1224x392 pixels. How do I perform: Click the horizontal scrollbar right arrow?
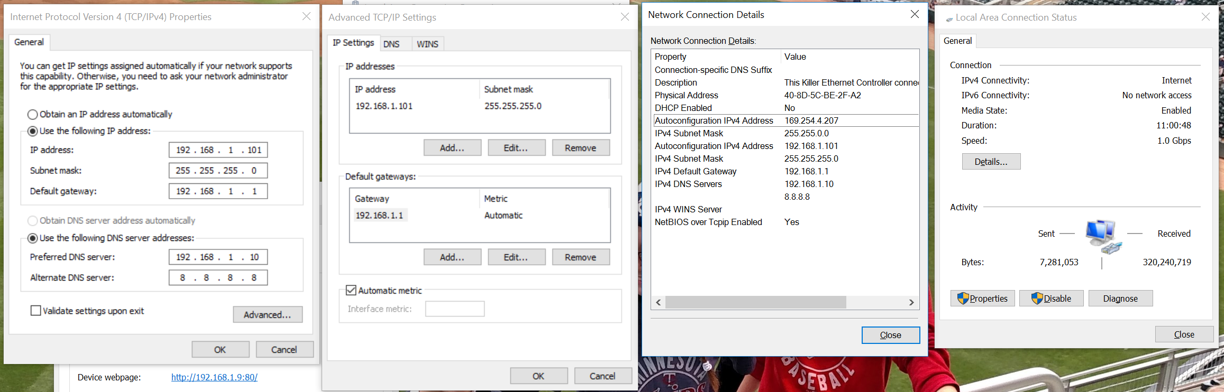(x=911, y=302)
